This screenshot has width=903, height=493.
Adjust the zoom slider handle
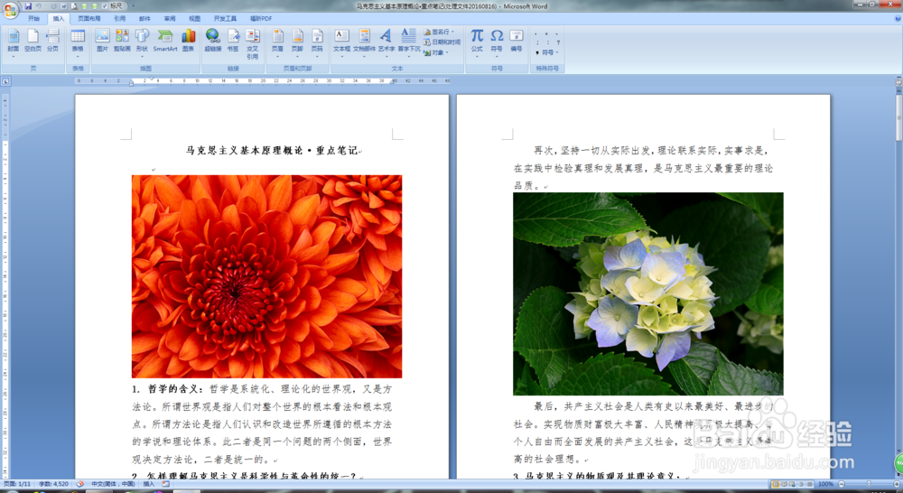[869, 484]
